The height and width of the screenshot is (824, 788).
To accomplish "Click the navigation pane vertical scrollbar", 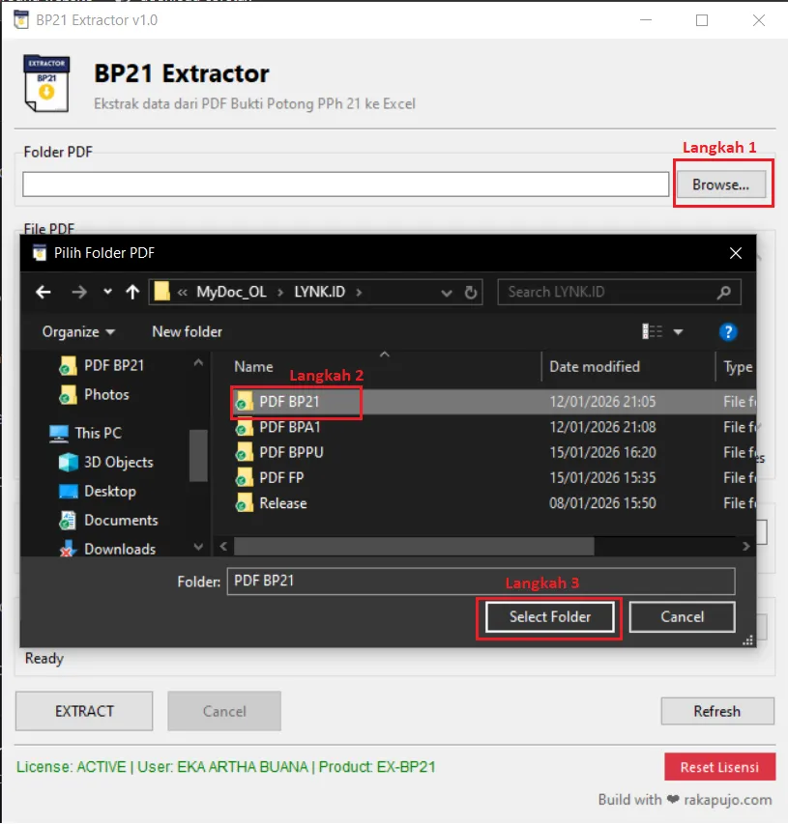I will pyautogui.click(x=198, y=454).
